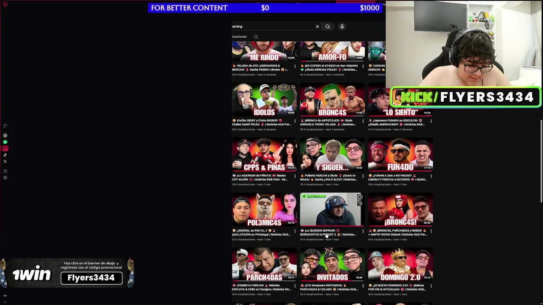543x305 pixels.
Task: Play the ME RINDO thumbnail video
Action: coord(264,51)
